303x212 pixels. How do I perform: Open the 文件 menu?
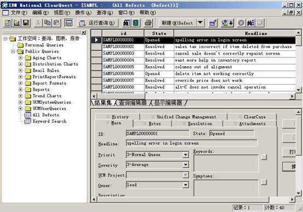pyautogui.click(x=19, y=13)
